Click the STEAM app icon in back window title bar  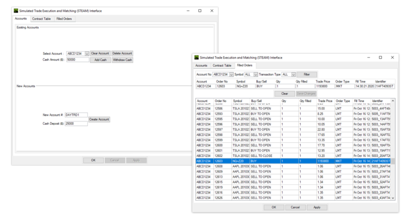coord(16,11)
